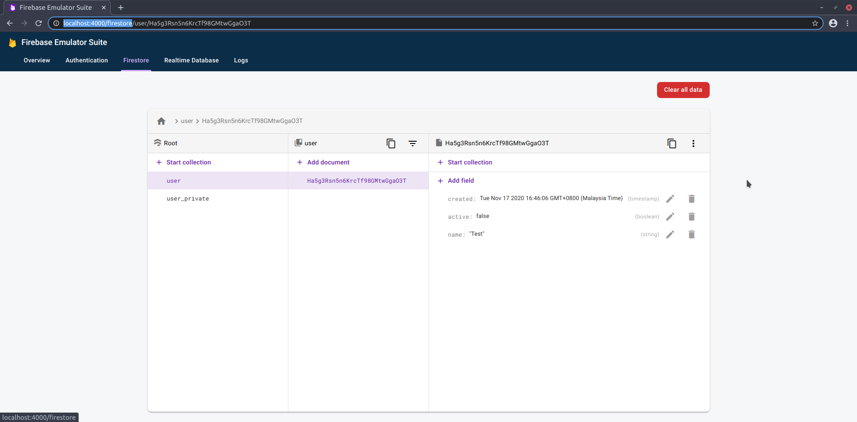Delete the created timestamp field
The height and width of the screenshot is (422, 857).
point(691,199)
